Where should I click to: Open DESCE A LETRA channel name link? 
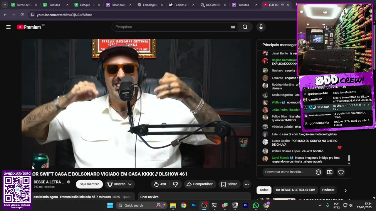pos(49,182)
